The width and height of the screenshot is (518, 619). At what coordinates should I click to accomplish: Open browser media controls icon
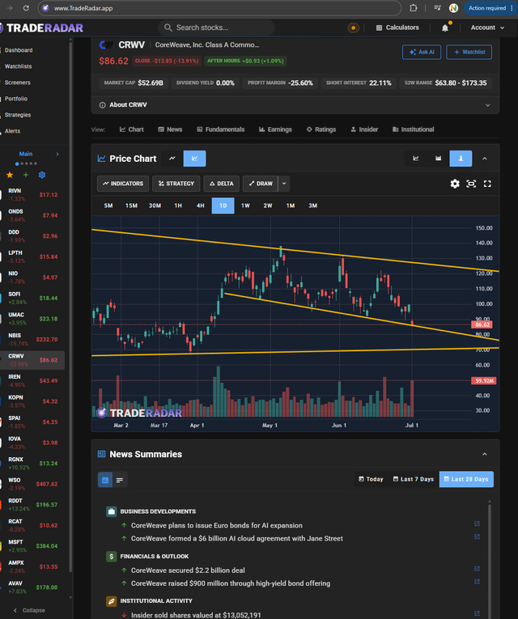pyautogui.click(x=437, y=8)
